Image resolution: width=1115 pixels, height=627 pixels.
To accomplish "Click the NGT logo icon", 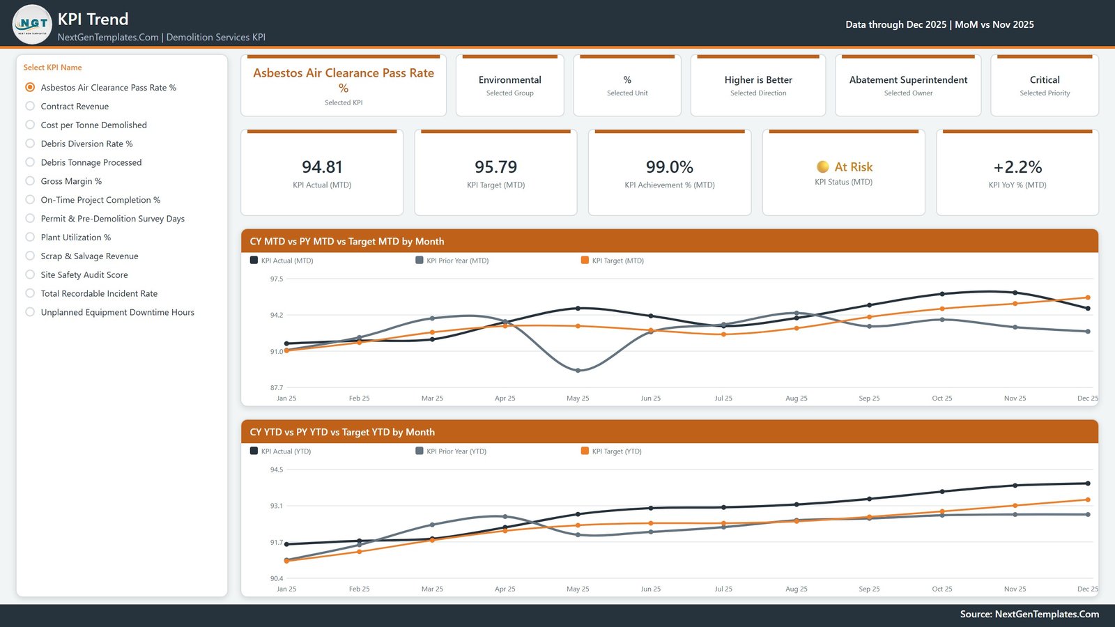I will click(32, 24).
